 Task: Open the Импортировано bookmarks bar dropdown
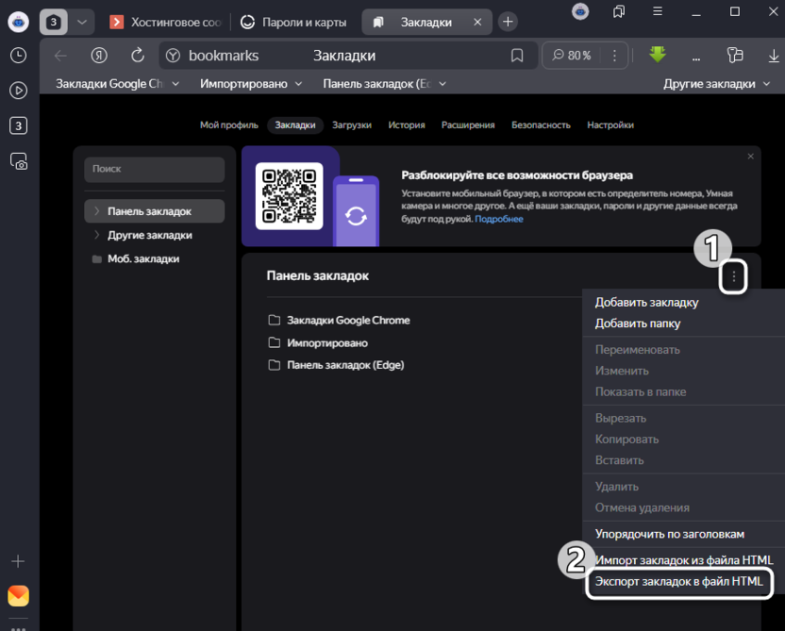click(x=251, y=84)
